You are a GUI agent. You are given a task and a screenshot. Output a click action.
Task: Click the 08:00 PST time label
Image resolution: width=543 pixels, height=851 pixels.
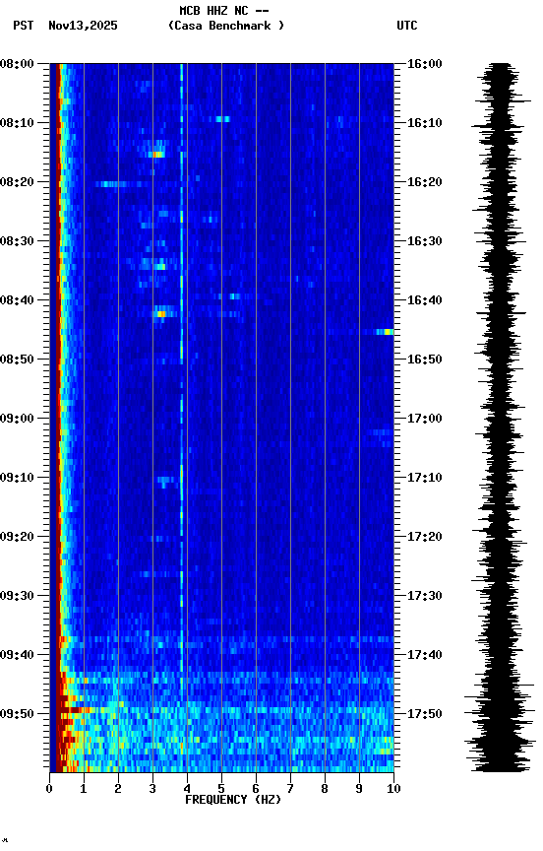click(x=17, y=64)
